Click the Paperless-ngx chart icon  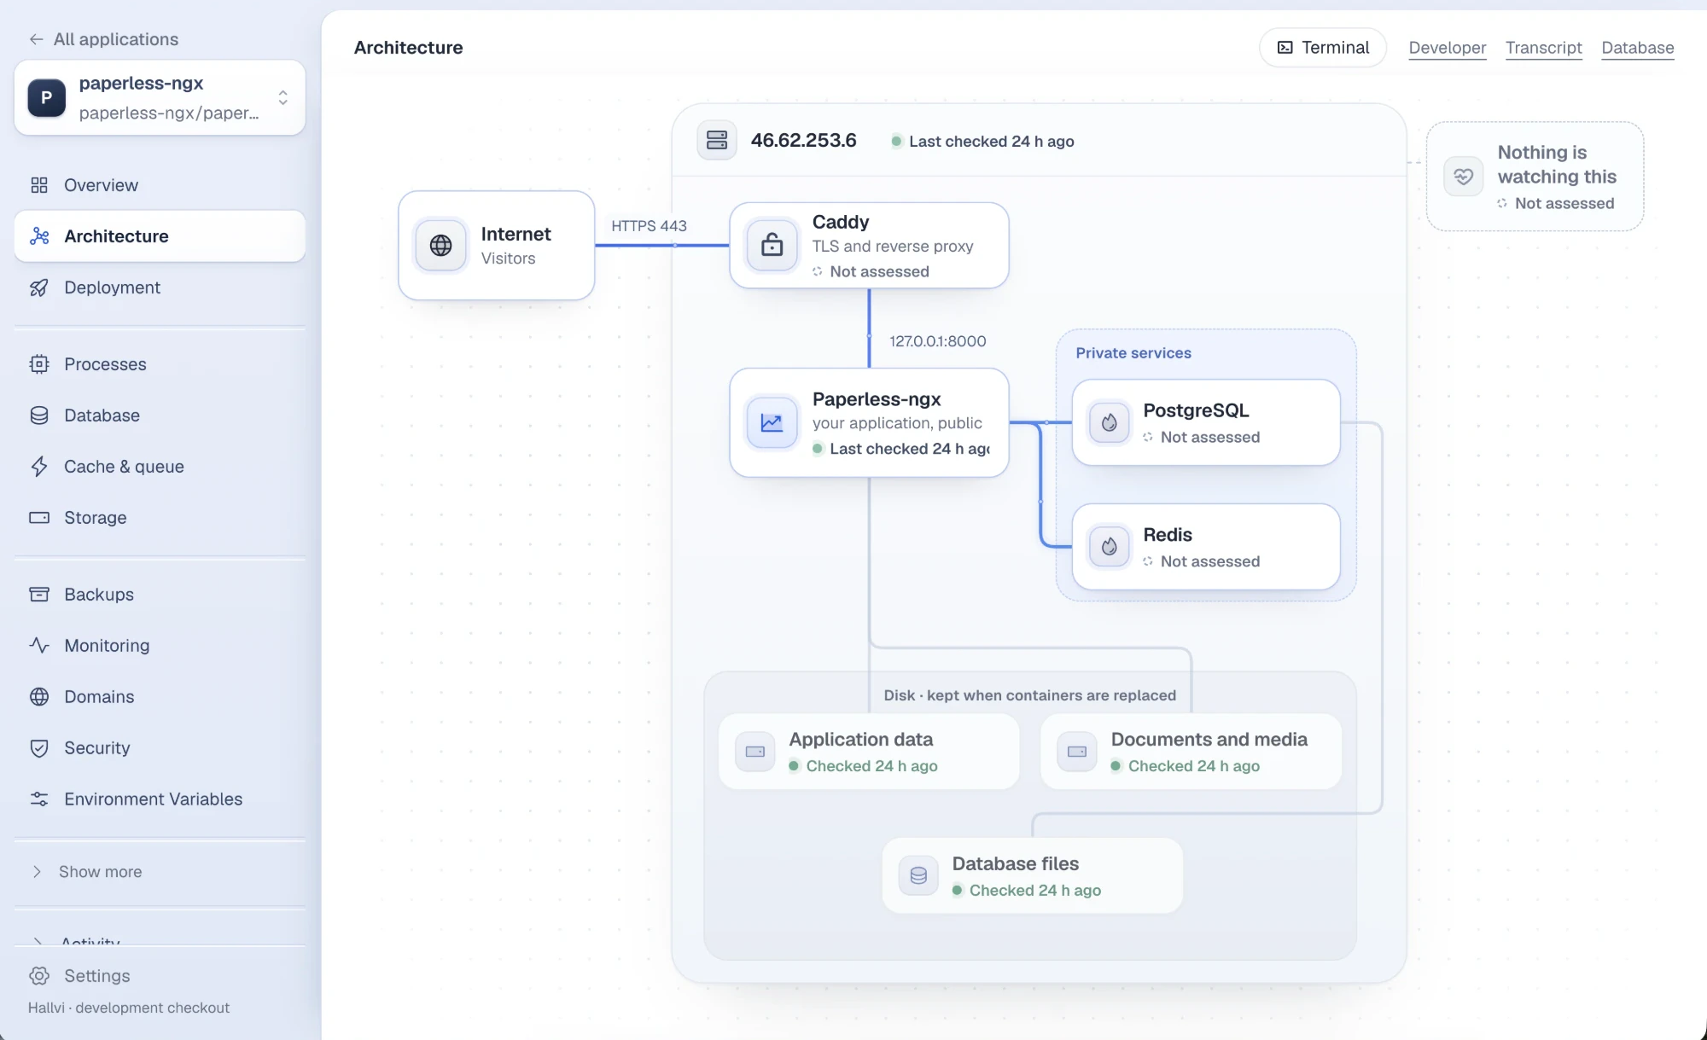pyautogui.click(x=772, y=422)
